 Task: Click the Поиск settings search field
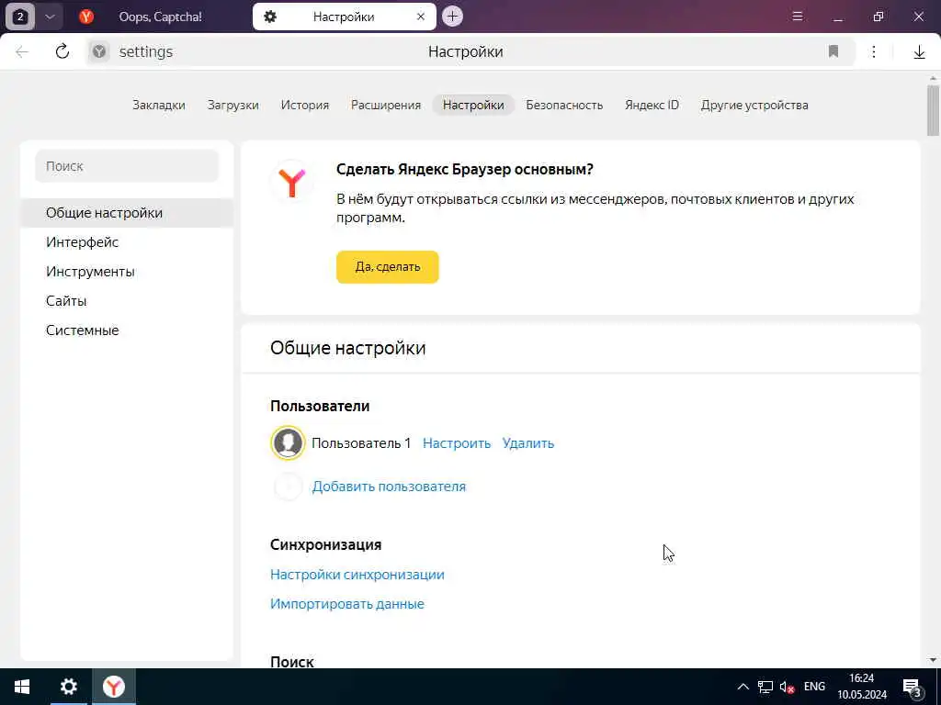(x=127, y=166)
